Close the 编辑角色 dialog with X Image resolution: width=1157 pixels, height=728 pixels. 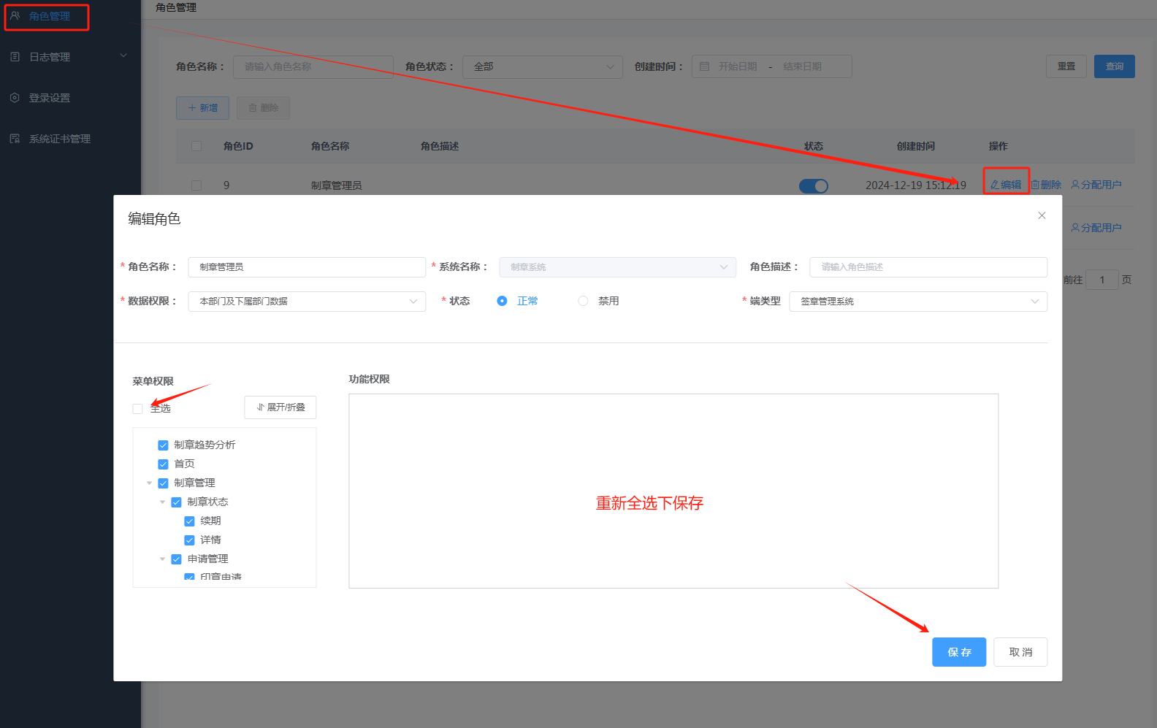1042,215
